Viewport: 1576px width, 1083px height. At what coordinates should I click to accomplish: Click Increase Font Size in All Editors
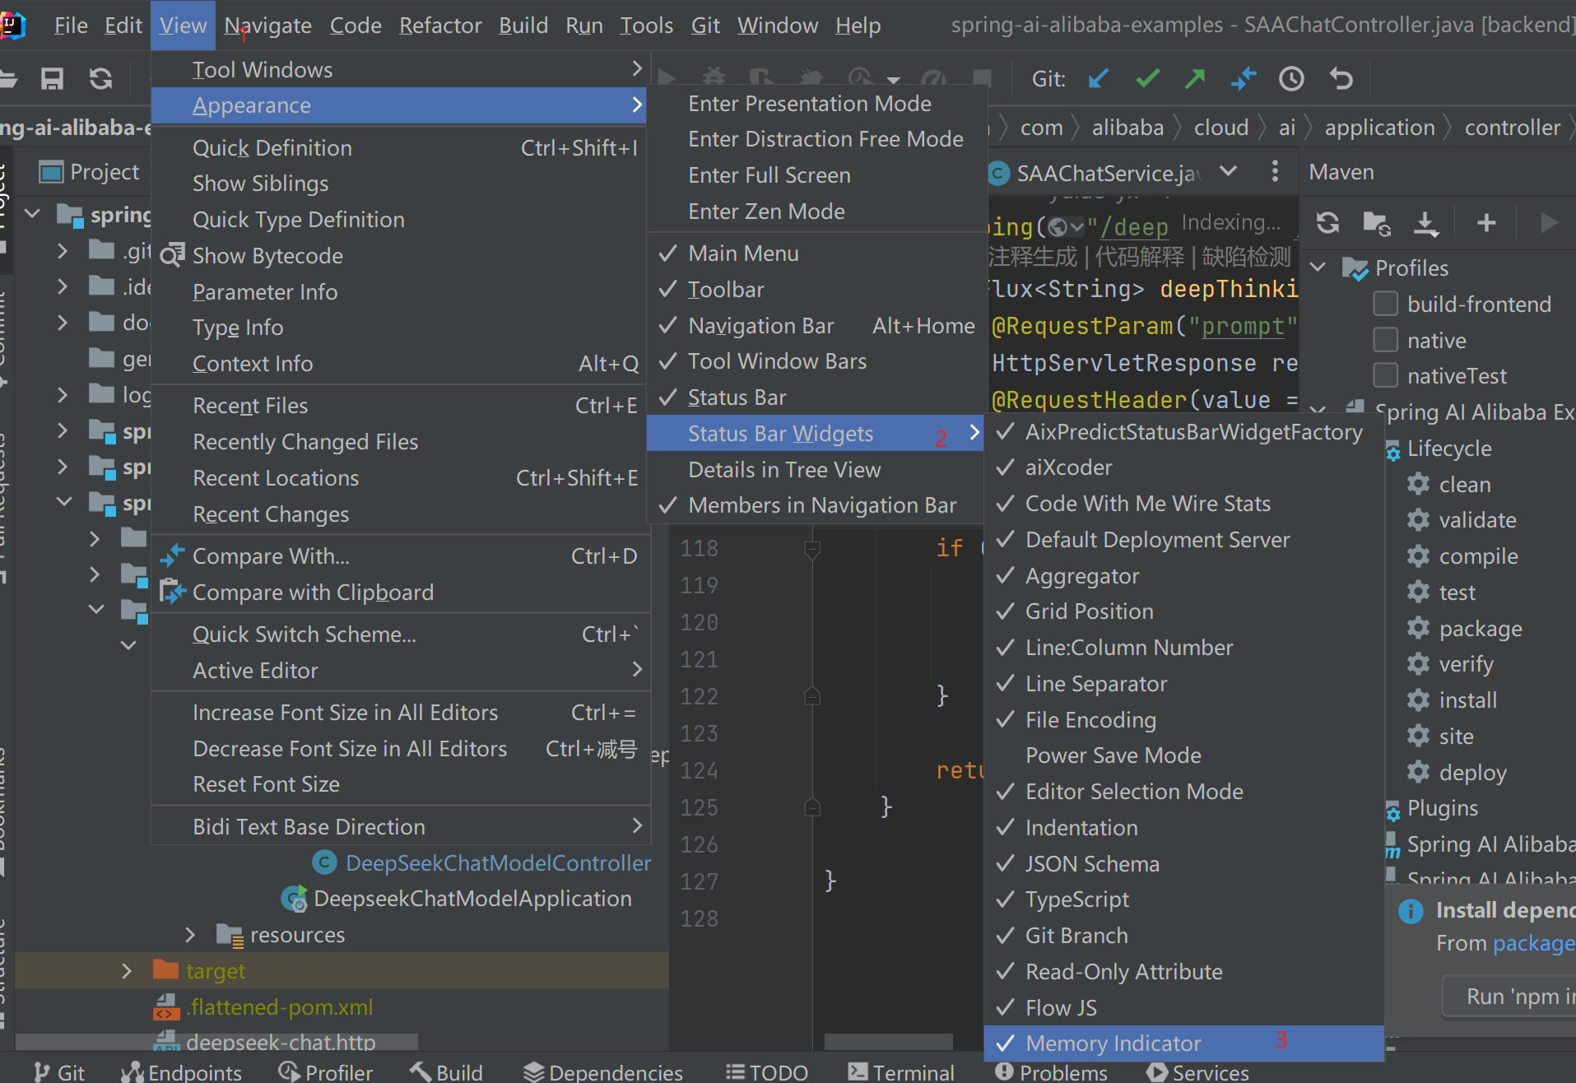click(x=401, y=713)
